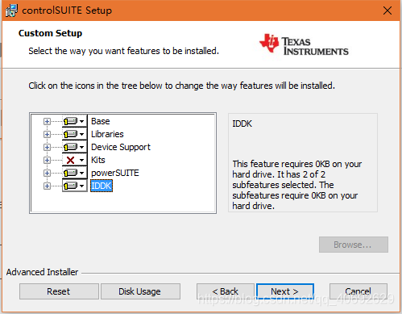
Task: Open the IDDK feature install-state icon
Action: pos(74,186)
